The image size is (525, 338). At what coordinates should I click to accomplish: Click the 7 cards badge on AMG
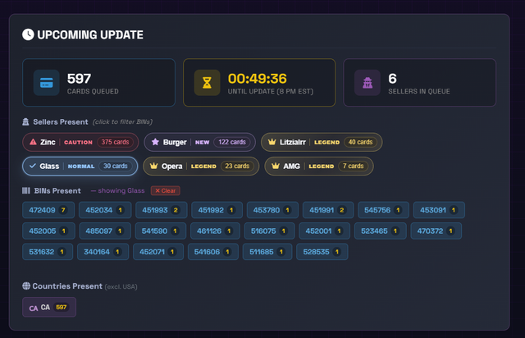(353, 166)
